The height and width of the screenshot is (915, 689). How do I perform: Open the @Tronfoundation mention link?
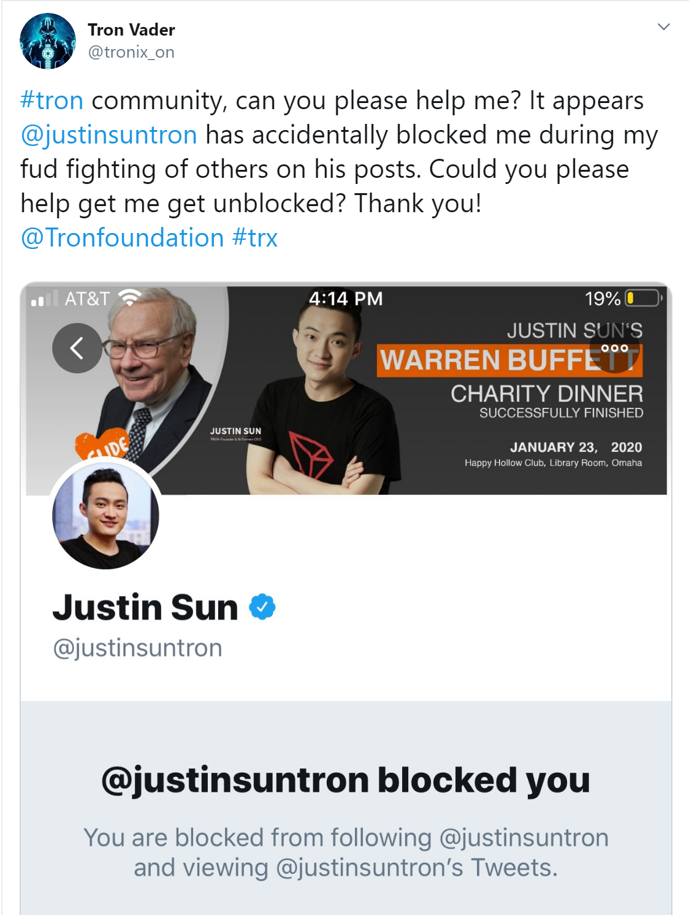[x=122, y=238]
